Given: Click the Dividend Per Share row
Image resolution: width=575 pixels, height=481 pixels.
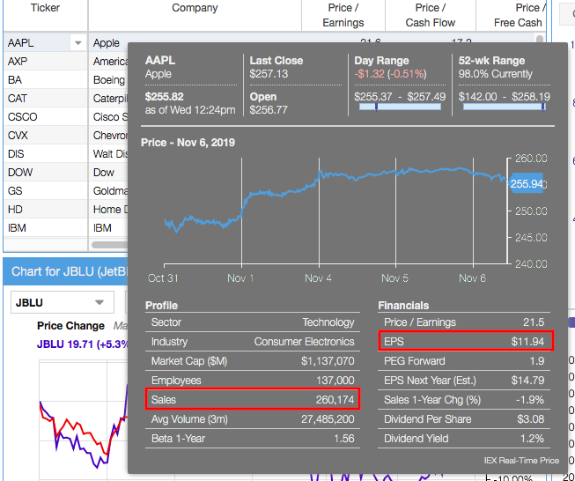Looking at the screenshot, I should (x=464, y=419).
